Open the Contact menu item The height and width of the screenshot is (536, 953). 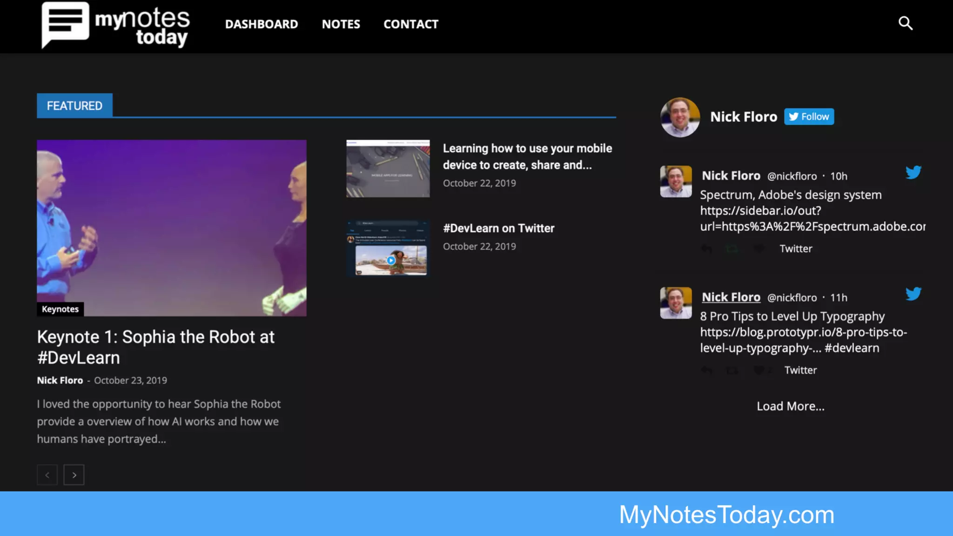click(x=410, y=24)
